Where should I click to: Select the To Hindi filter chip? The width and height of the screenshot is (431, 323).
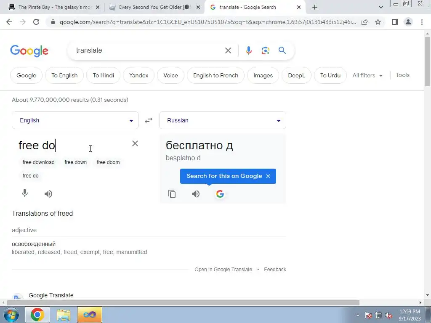click(104, 75)
